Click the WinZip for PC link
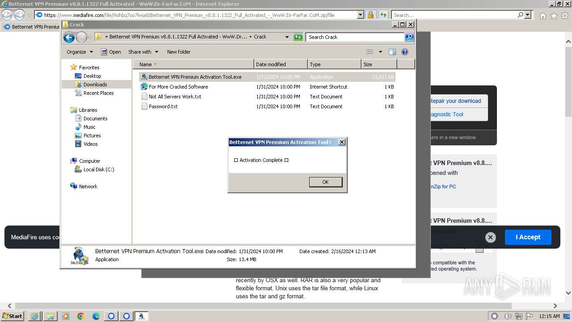This screenshot has width=572, height=322. 443,186
